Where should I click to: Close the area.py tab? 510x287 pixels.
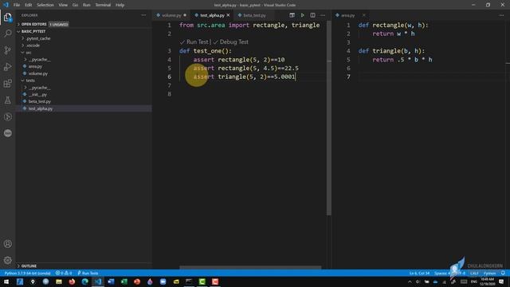pos(363,15)
